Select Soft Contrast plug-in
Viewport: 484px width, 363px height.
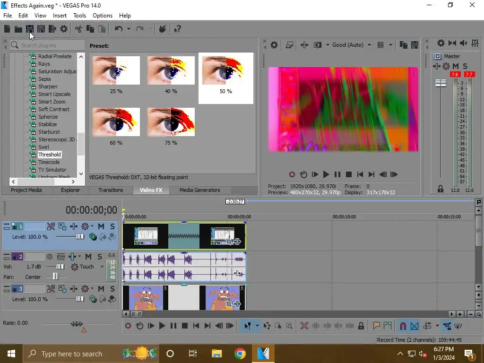coord(54,109)
